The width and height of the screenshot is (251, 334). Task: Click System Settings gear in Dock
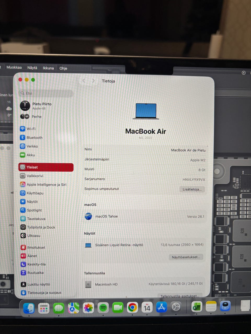tap(176, 307)
